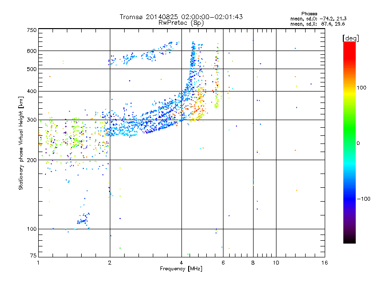The image size is (382, 286).
Task: Click the x-axis label '10'
Action: point(276,263)
